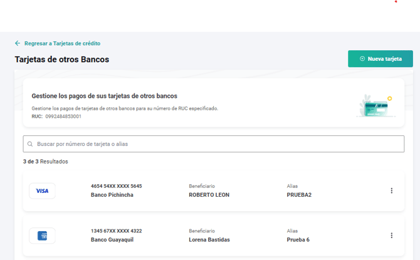Click the Prueba 6 alias text
The image size is (420, 260).
click(298, 240)
